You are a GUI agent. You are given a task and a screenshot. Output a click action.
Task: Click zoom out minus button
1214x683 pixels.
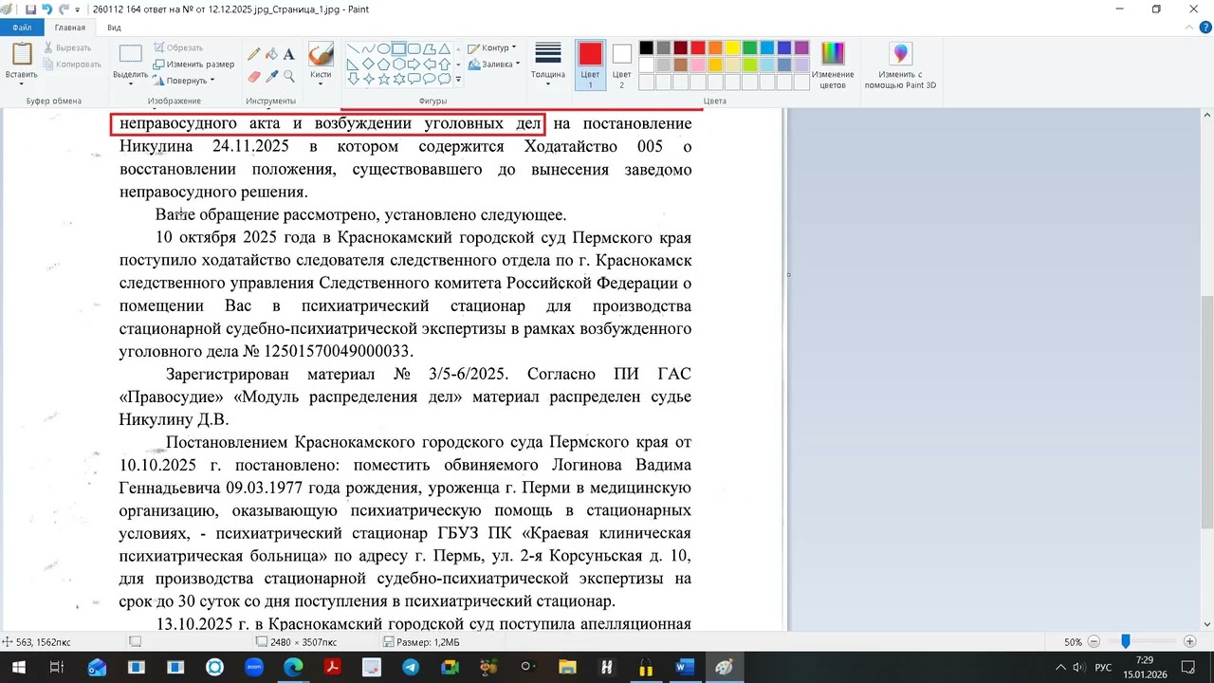[1094, 642]
